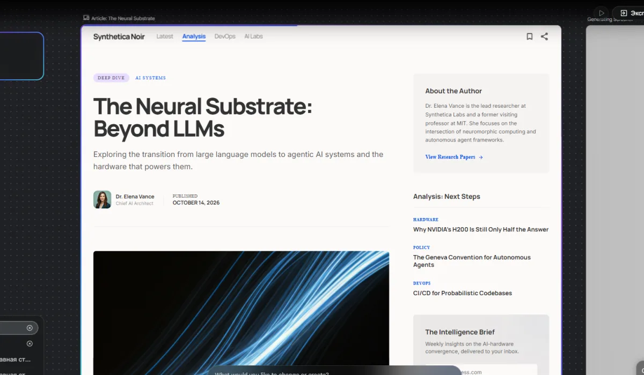644x375 pixels.
Task: Click the lower circled X remove icon
Action: (30, 343)
